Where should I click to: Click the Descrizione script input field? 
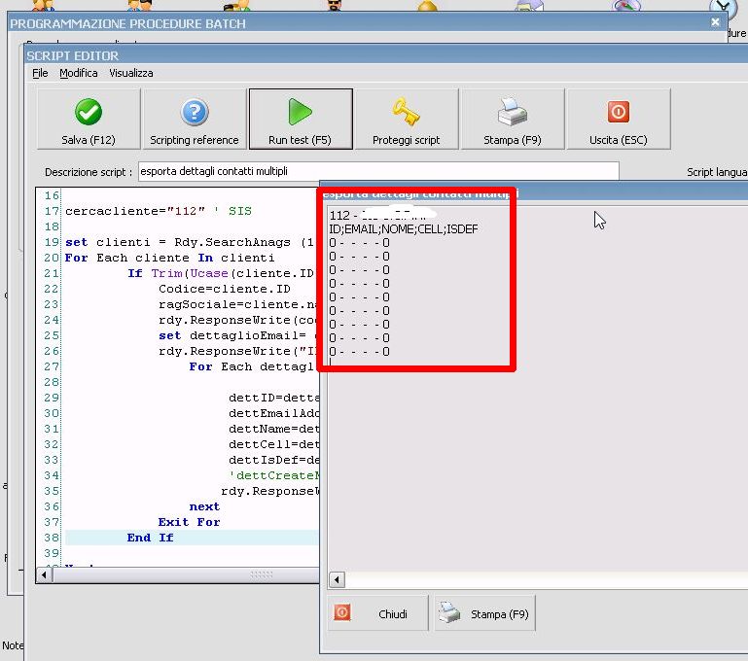pyautogui.click(x=378, y=171)
